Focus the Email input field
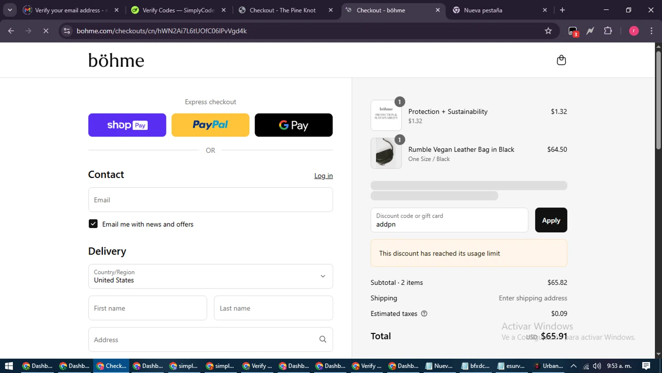Viewport: 662px width, 373px height. click(x=211, y=200)
